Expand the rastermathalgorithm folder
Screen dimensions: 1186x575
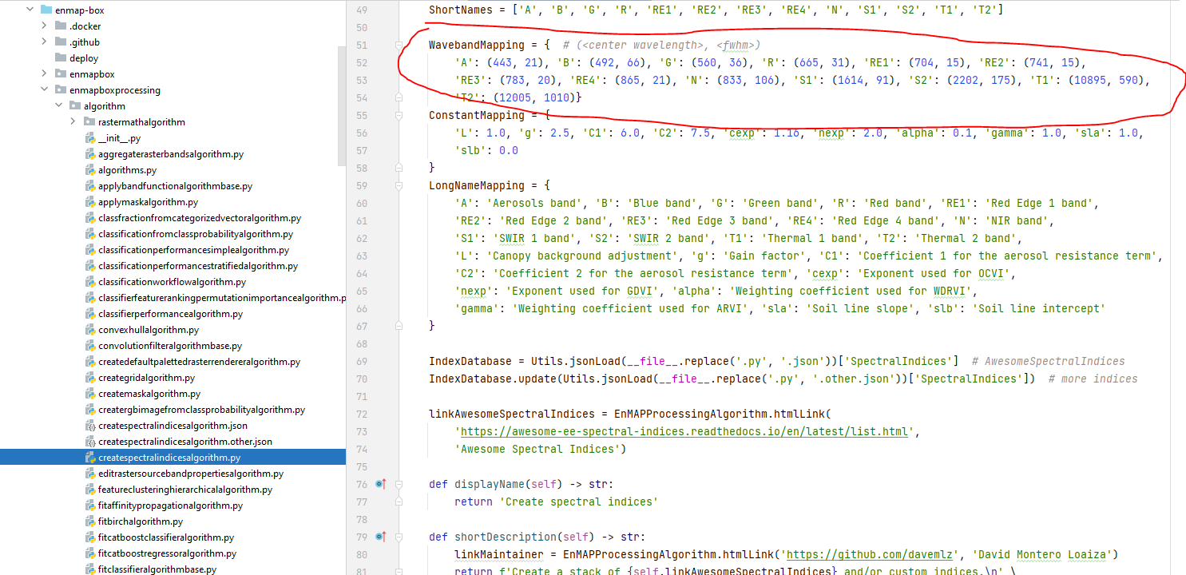(x=73, y=121)
